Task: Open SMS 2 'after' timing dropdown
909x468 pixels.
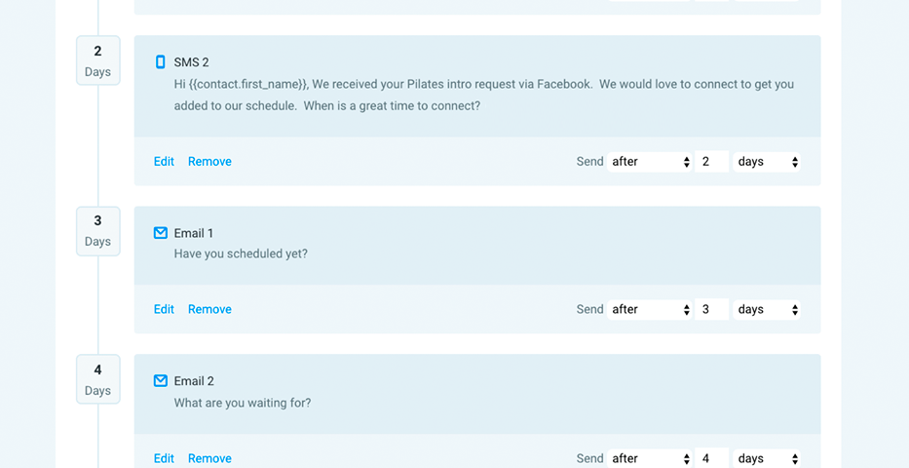Action: click(651, 162)
